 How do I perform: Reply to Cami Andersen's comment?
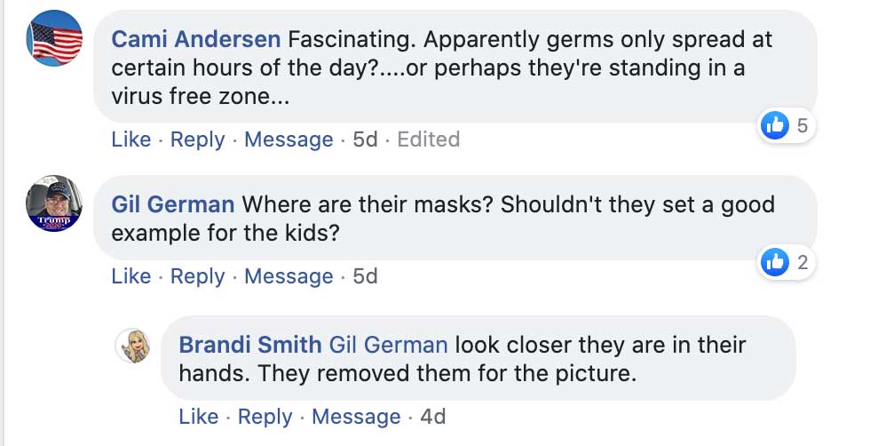197,139
